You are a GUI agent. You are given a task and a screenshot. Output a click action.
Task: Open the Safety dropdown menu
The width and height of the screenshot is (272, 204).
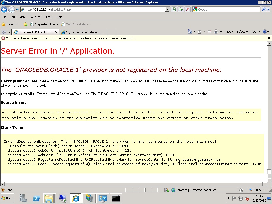[x=242, y=32]
